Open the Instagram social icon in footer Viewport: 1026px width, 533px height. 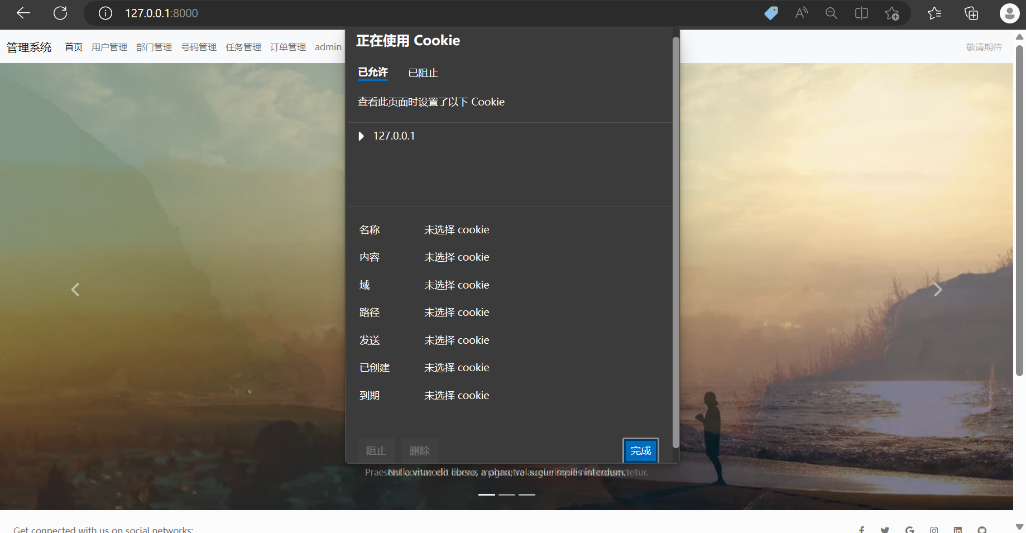point(934,530)
